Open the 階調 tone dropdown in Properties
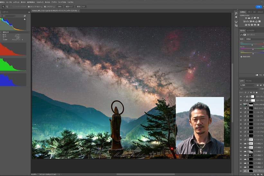This screenshot has width=264, height=176. [x=255, y=39]
